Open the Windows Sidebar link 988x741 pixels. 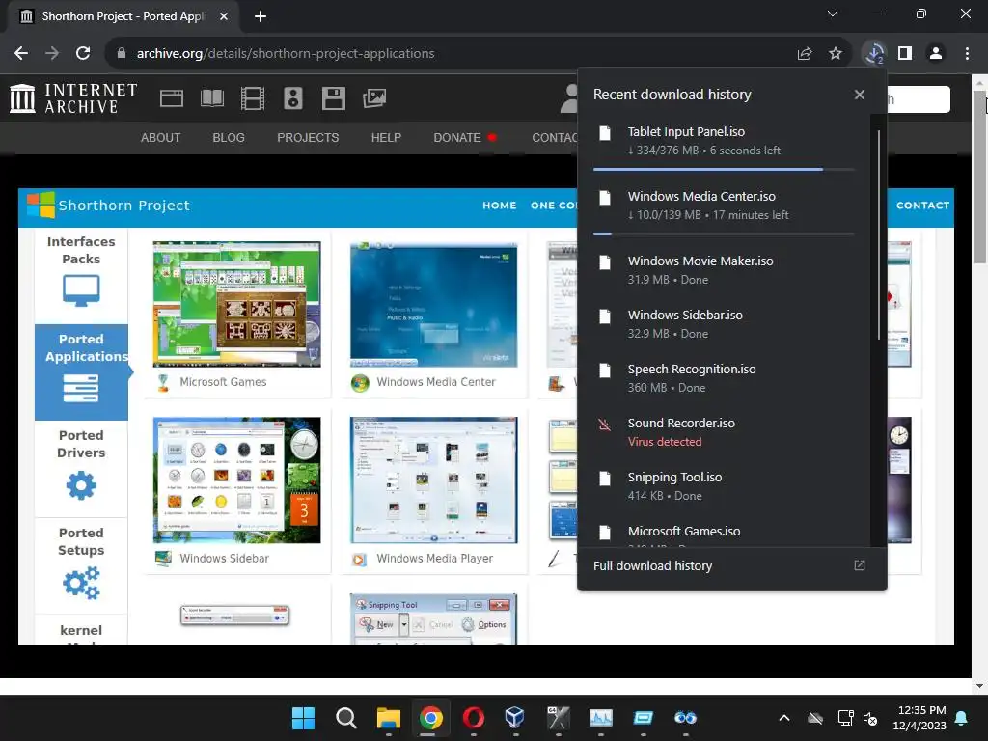coord(224,559)
